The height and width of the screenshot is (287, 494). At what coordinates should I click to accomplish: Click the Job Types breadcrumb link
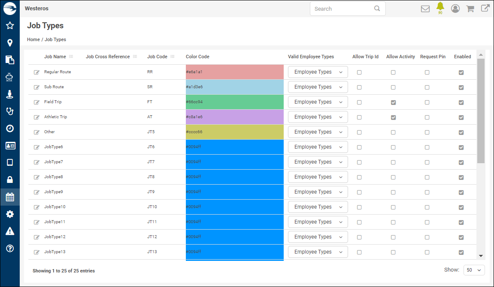[55, 39]
